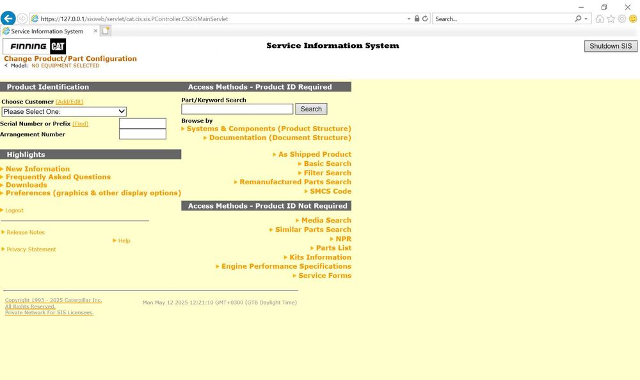Screen dimensions: 640x380
Task: Open the Basic Search link
Action: (x=327, y=164)
